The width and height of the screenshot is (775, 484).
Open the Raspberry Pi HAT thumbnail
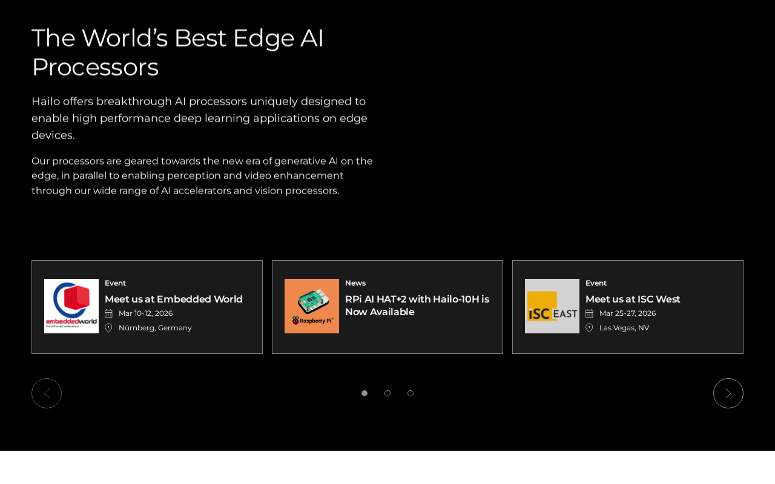pyautogui.click(x=312, y=306)
